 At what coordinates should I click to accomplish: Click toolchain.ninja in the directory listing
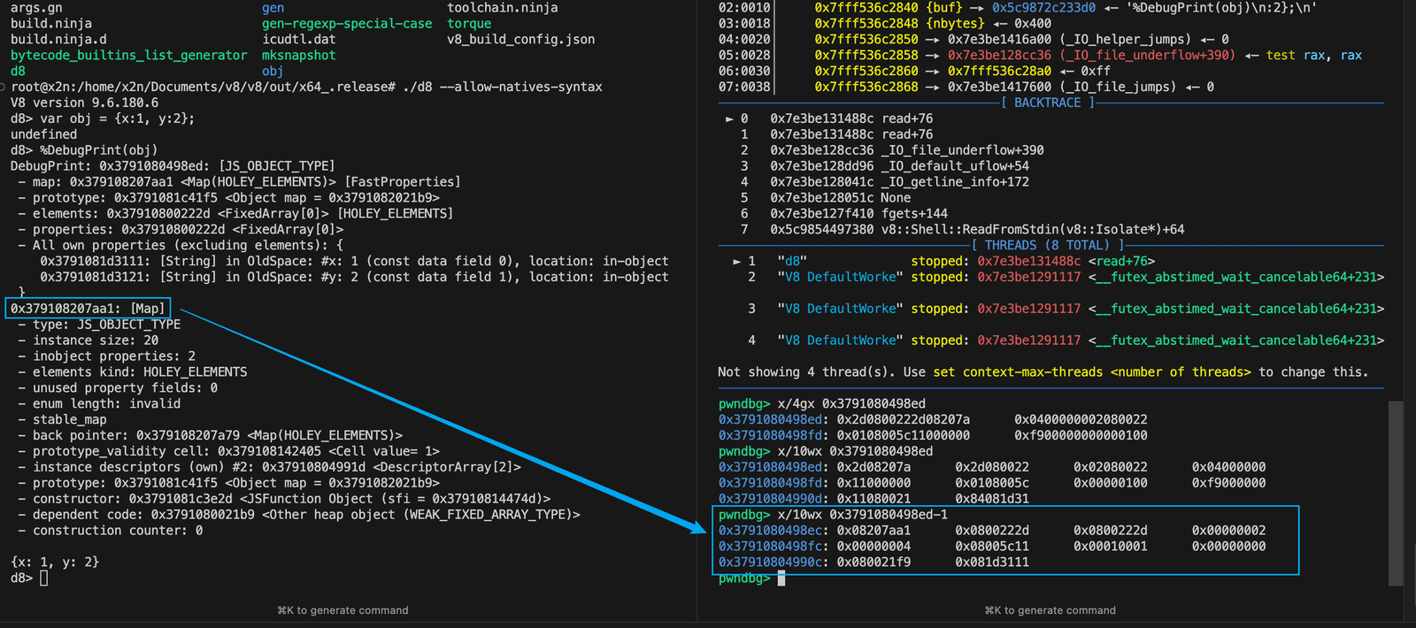tap(502, 8)
